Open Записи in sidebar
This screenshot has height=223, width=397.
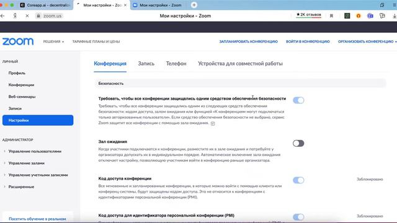[x=15, y=108]
